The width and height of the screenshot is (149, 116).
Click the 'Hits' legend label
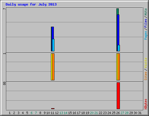tap(146, 12)
